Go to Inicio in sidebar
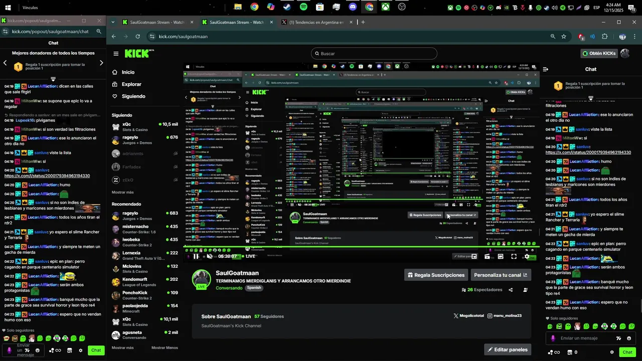The width and height of the screenshot is (642, 361). pyautogui.click(x=123, y=72)
